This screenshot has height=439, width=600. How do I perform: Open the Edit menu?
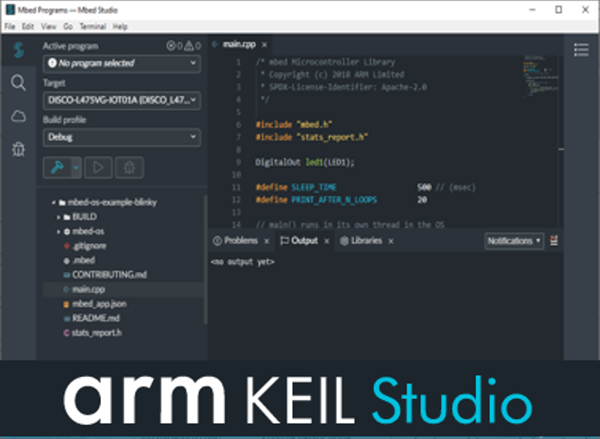point(27,27)
